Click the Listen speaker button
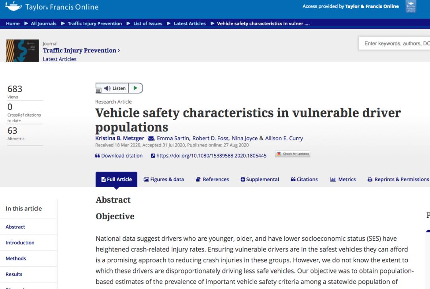The width and height of the screenshot is (430, 289). [x=115, y=88]
